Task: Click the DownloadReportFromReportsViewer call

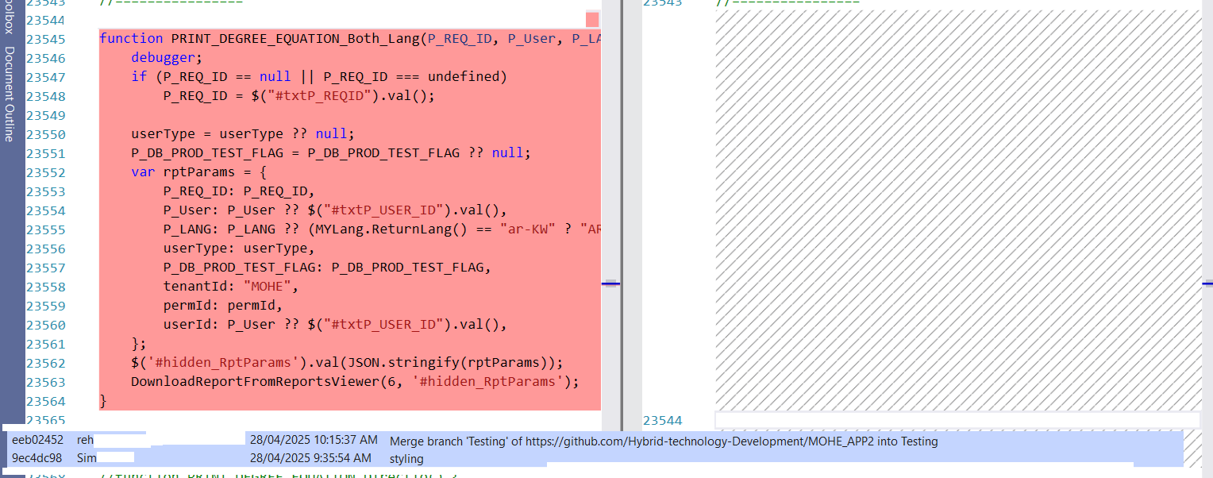Action: (355, 382)
